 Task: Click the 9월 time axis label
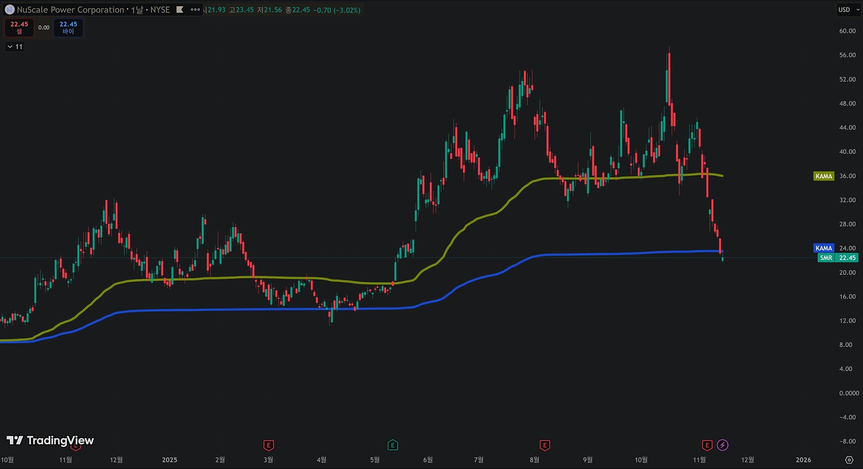point(587,460)
